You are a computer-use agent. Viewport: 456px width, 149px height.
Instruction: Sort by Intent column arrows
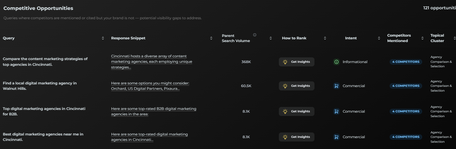pos(379,38)
